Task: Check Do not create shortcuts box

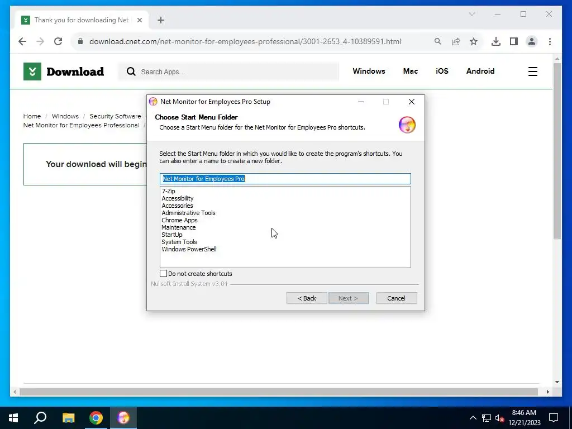Action: pyautogui.click(x=164, y=274)
